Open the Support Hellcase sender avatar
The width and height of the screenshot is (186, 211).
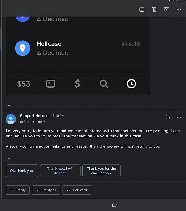(x=11, y=119)
